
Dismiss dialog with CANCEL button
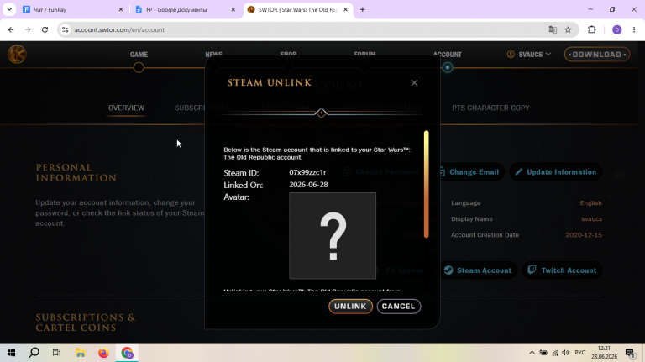pos(399,306)
